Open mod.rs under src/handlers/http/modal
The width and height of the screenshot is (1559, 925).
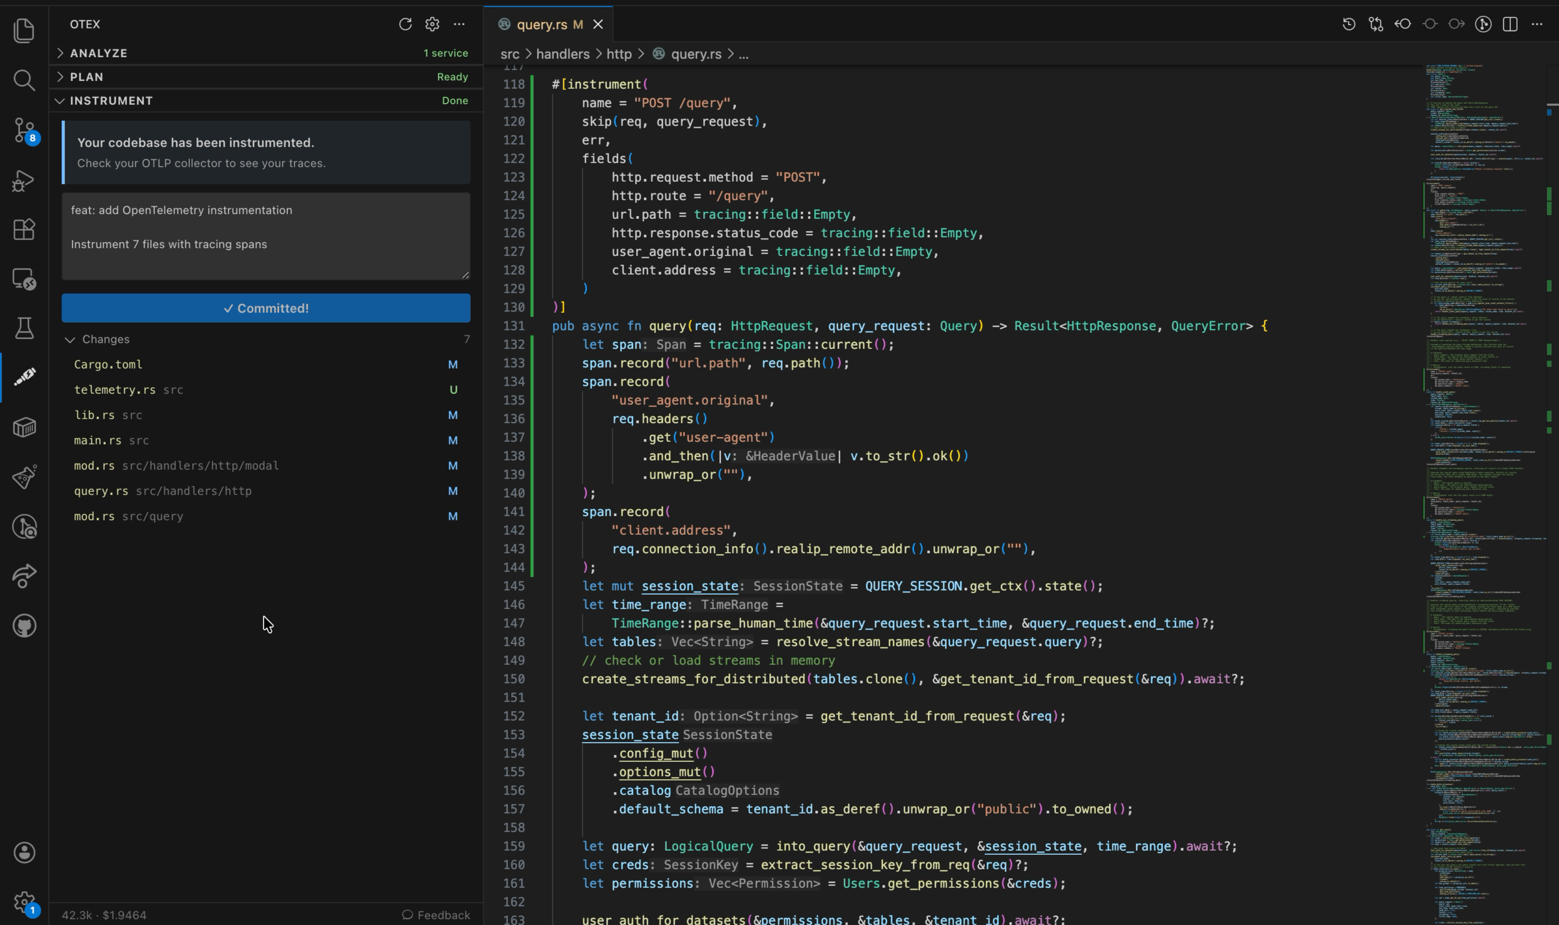pos(266,466)
